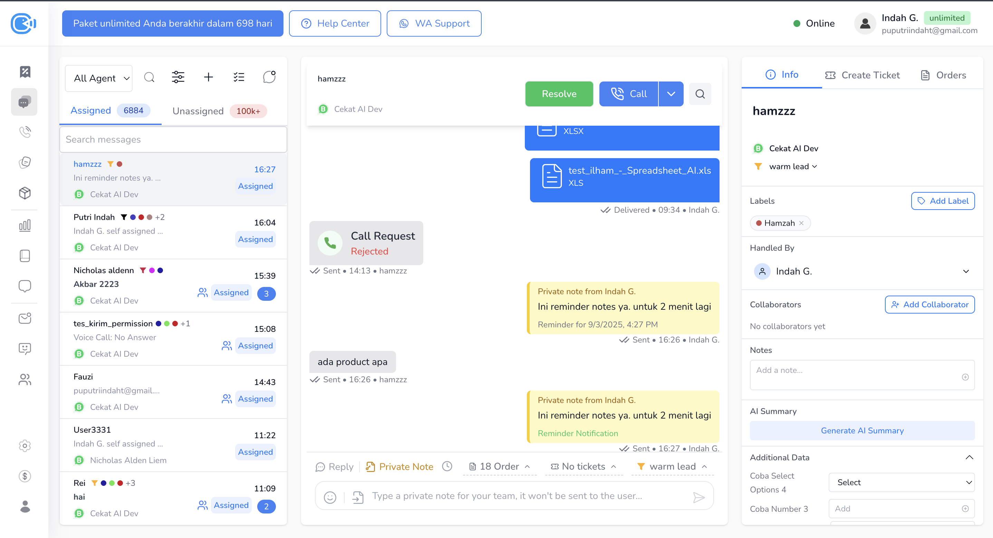
Task: Click the Search messages input field
Action: point(173,139)
